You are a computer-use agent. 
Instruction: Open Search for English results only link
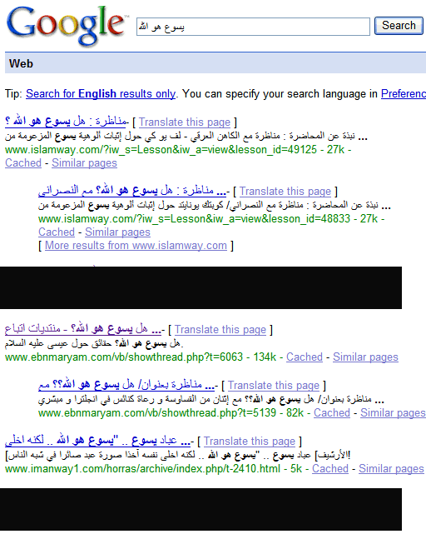(101, 93)
